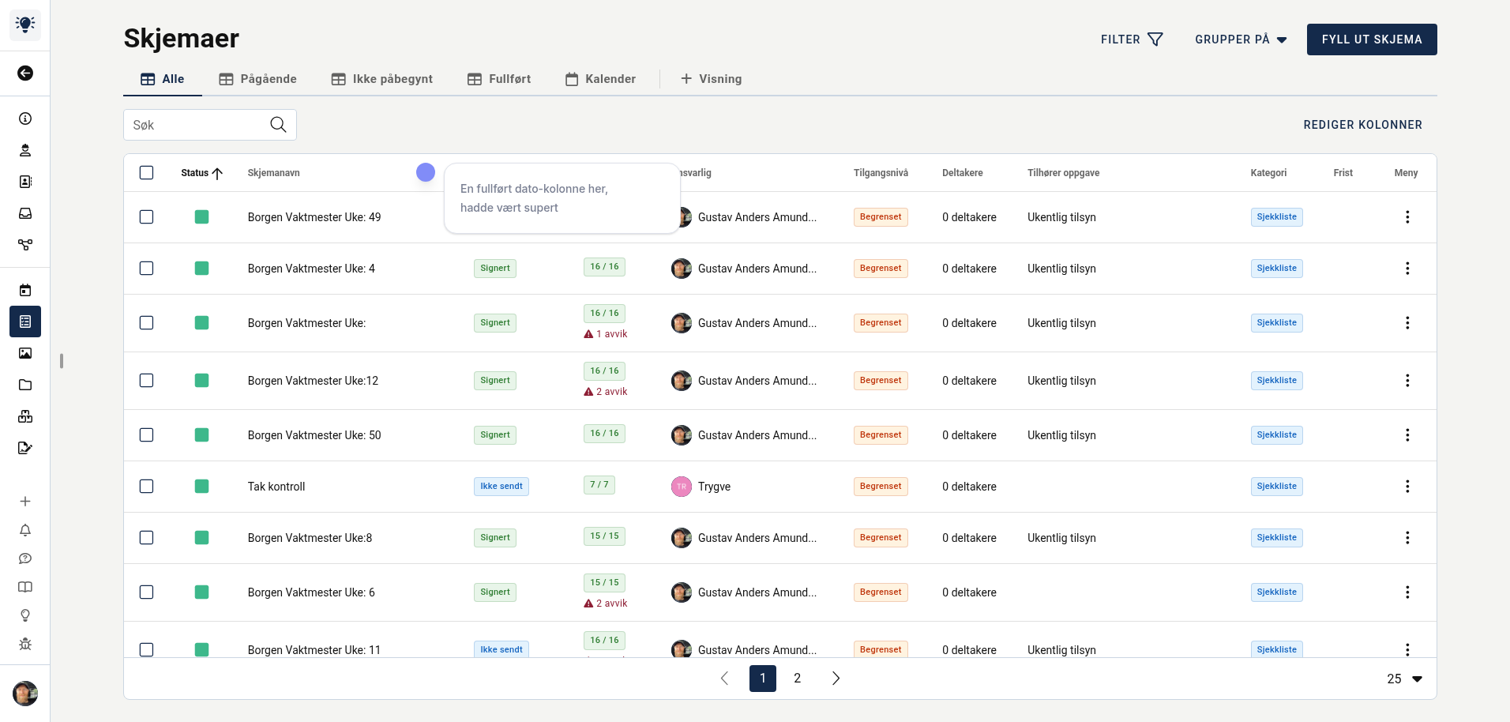Click the Fyll ut skjema button
The height and width of the screenshot is (722, 1510).
tap(1371, 39)
